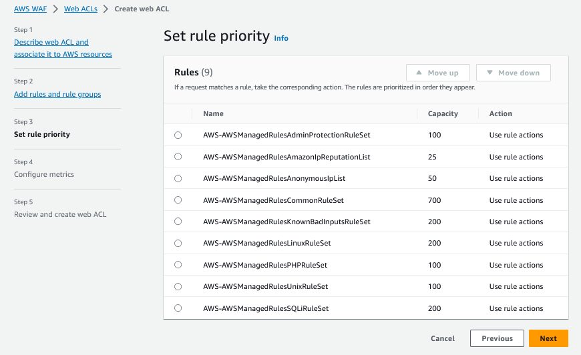Select the UnixRuleSet radio button
The image size is (581, 355).
coord(178,286)
